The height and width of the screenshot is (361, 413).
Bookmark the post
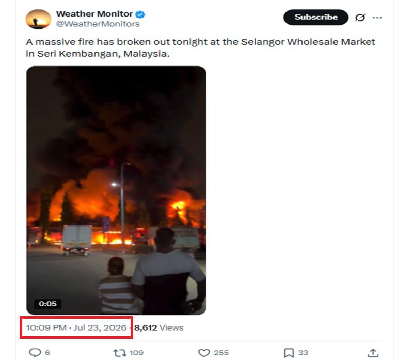(289, 353)
